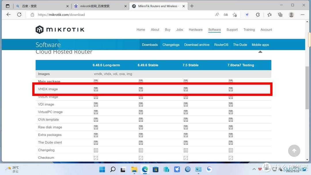Open the About menu item

(155, 30)
